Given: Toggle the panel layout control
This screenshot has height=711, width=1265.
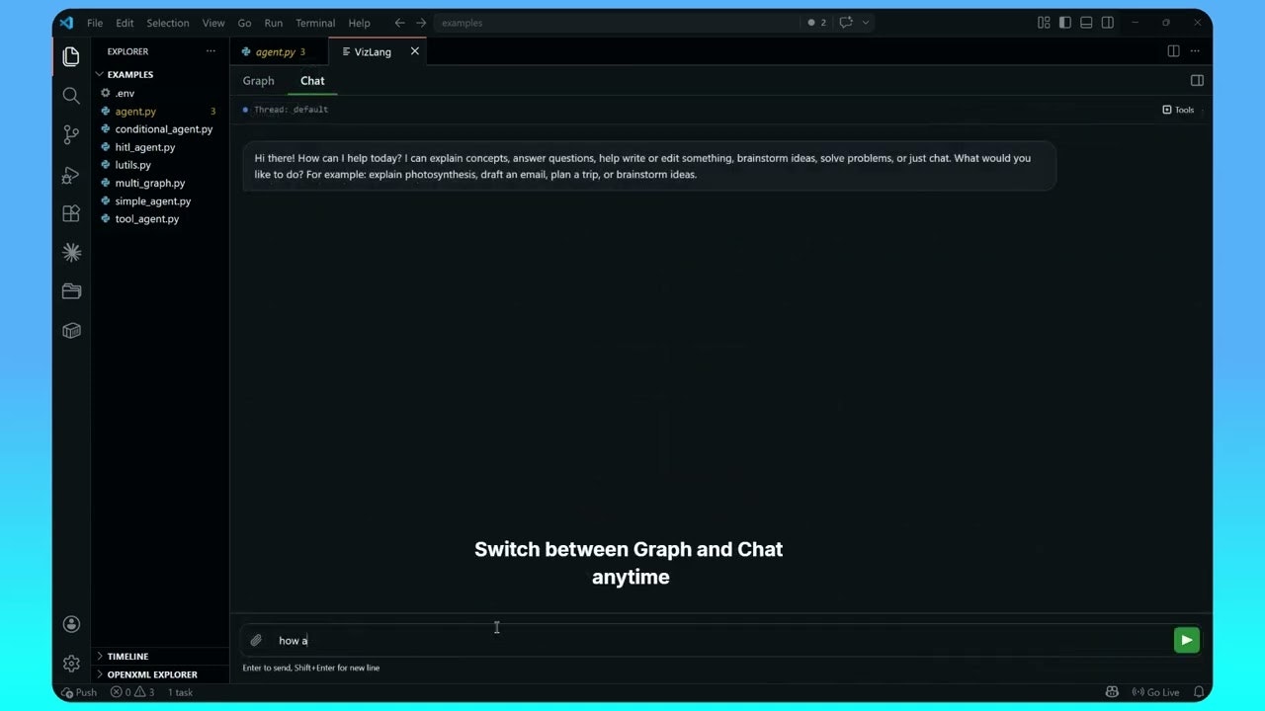Looking at the screenshot, I should (1086, 22).
